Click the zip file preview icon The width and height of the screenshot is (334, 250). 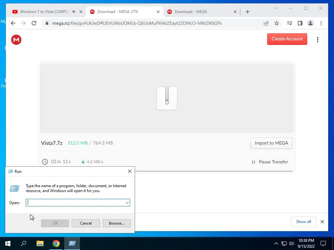167,98
